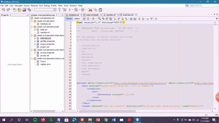The image size is (219, 123).
Task: Click the Profile Project toolbar icon
Action: coord(83,10)
